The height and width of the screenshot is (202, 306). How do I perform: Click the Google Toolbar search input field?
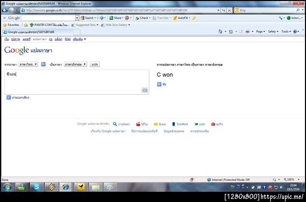click(x=48, y=18)
